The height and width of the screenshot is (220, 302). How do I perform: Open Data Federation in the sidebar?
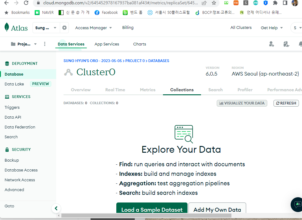[20, 127]
